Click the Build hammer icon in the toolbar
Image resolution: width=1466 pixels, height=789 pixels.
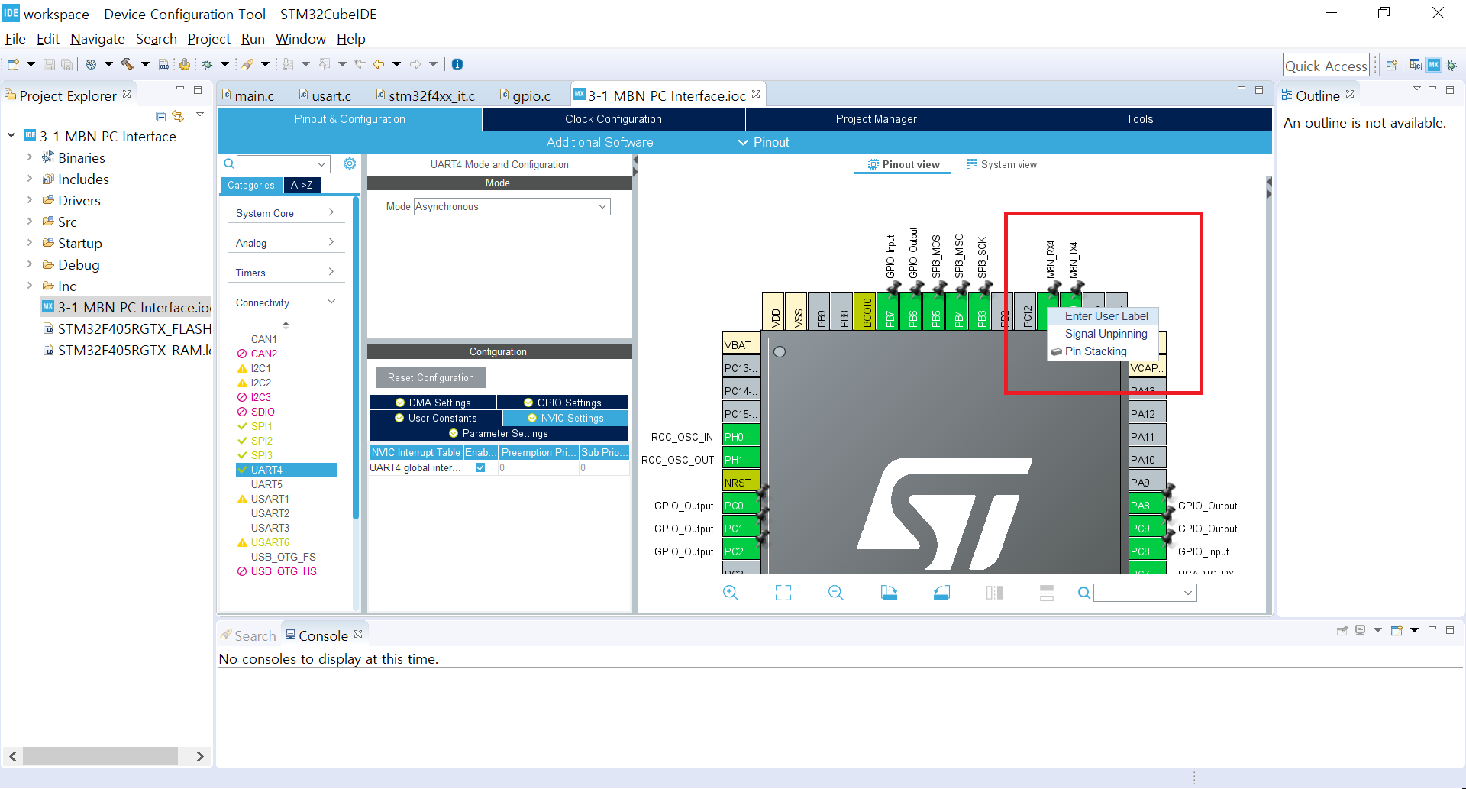[127, 64]
